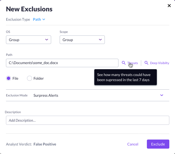Expand the Exclusion Mode row using its chevron
The image size is (175, 154).
(x=162, y=95)
